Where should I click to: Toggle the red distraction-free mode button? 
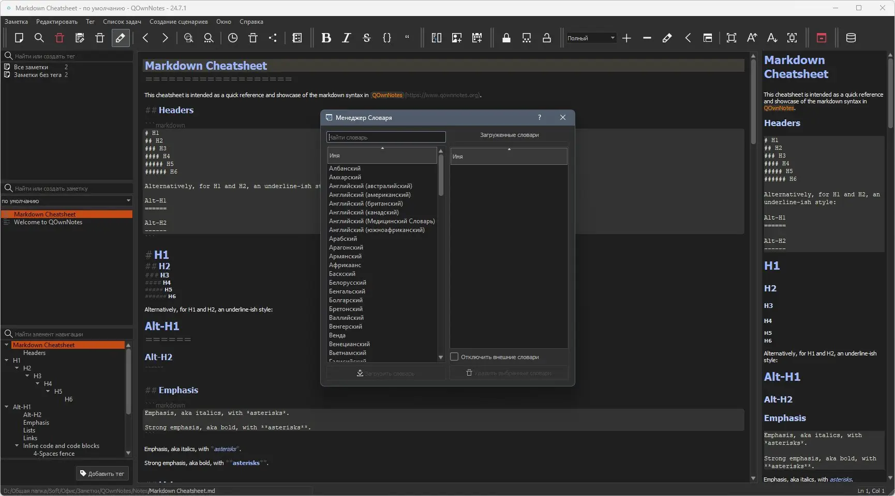pyautogui.click(x=821, y=38)
